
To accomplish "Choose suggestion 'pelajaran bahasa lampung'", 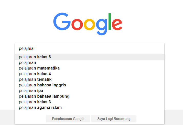I will 90,96.
